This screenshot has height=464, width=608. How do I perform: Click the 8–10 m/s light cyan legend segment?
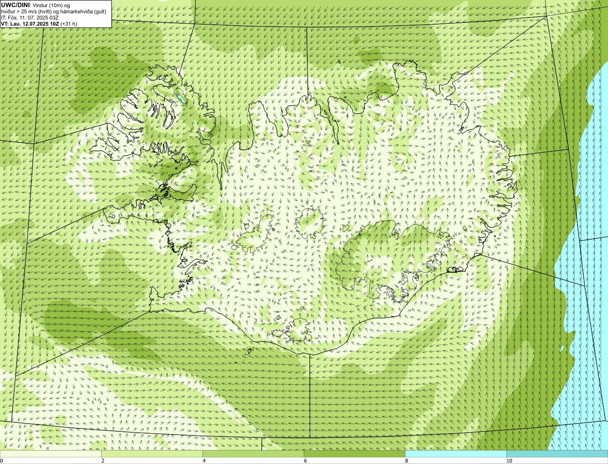(x=456, y=454)
